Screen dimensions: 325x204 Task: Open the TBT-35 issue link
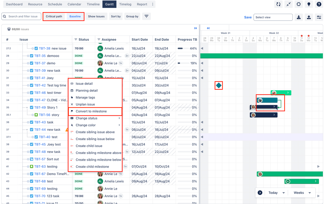(x=40, y=56)
